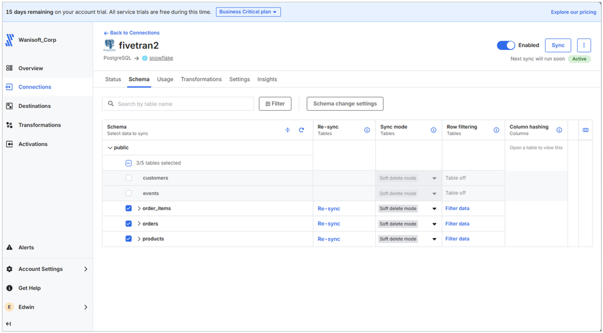Click the Alerts warning triangle icon
The image size is (603, 333).
pyautogui.click(x=9, y=248)
